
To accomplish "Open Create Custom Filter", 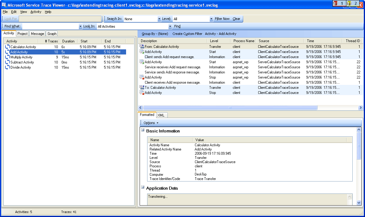I will click(187, 33).
